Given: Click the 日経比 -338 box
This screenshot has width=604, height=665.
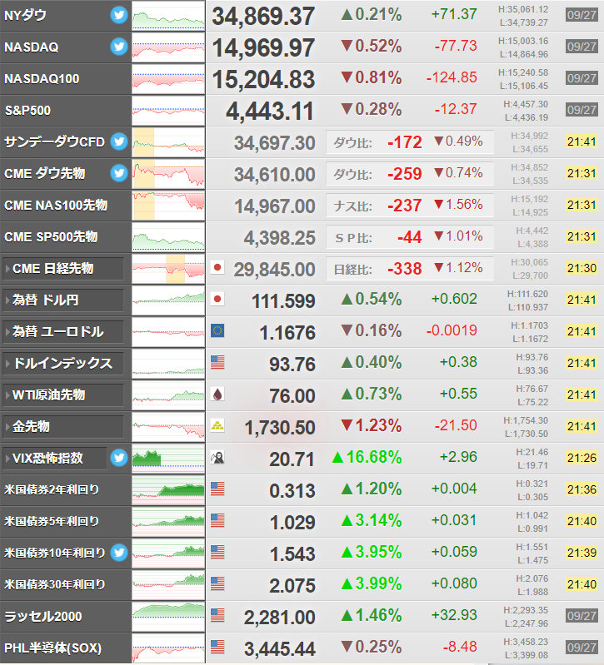Looking at the screenshot, I should click(410, 269).
